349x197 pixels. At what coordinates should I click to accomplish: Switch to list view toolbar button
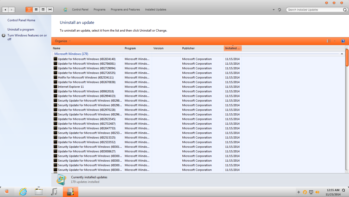(x=36, y=9)
